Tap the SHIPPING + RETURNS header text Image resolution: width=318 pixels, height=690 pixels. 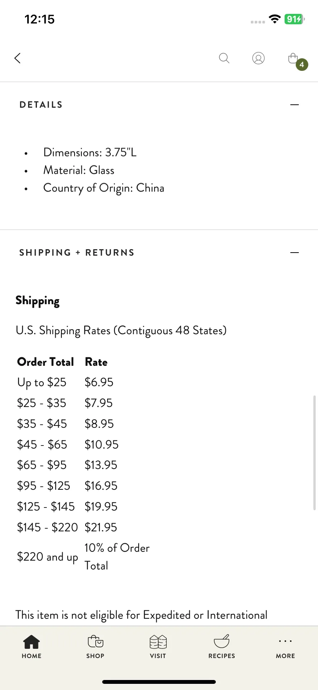[77, 253]
